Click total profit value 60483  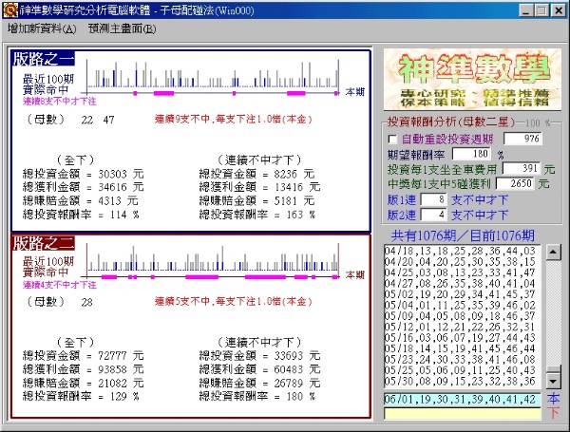(x=289, y=369)
